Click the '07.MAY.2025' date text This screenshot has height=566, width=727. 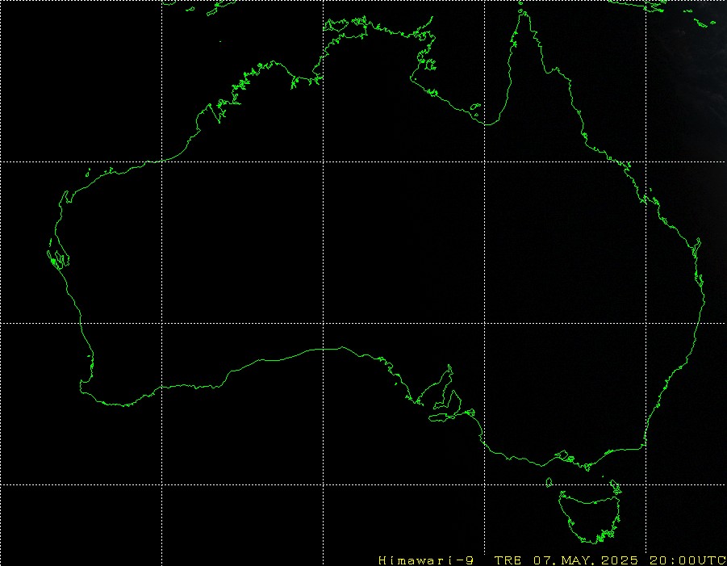586,560
